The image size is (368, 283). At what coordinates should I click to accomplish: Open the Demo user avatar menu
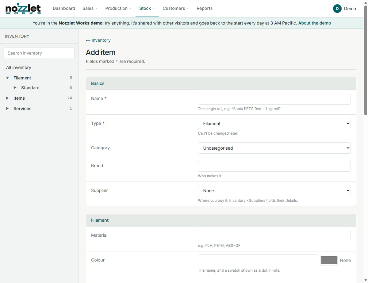tap(344, 9)
